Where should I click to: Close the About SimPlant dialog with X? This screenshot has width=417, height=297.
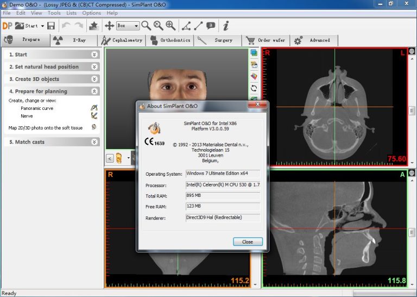pyautogui.click(x=257, y=104)
